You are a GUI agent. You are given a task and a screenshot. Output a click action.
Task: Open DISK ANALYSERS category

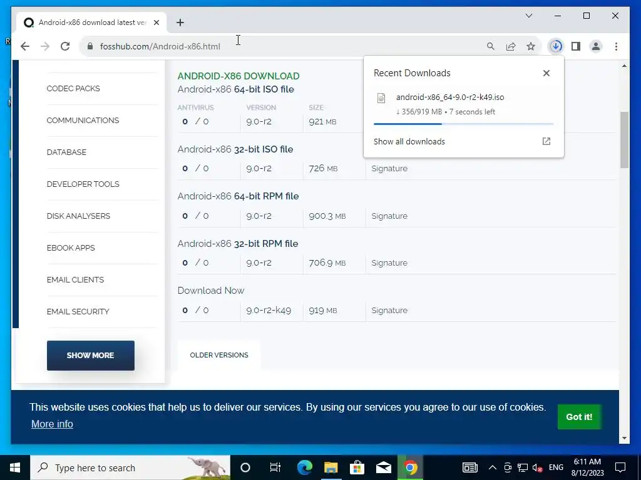coord(78,216)
